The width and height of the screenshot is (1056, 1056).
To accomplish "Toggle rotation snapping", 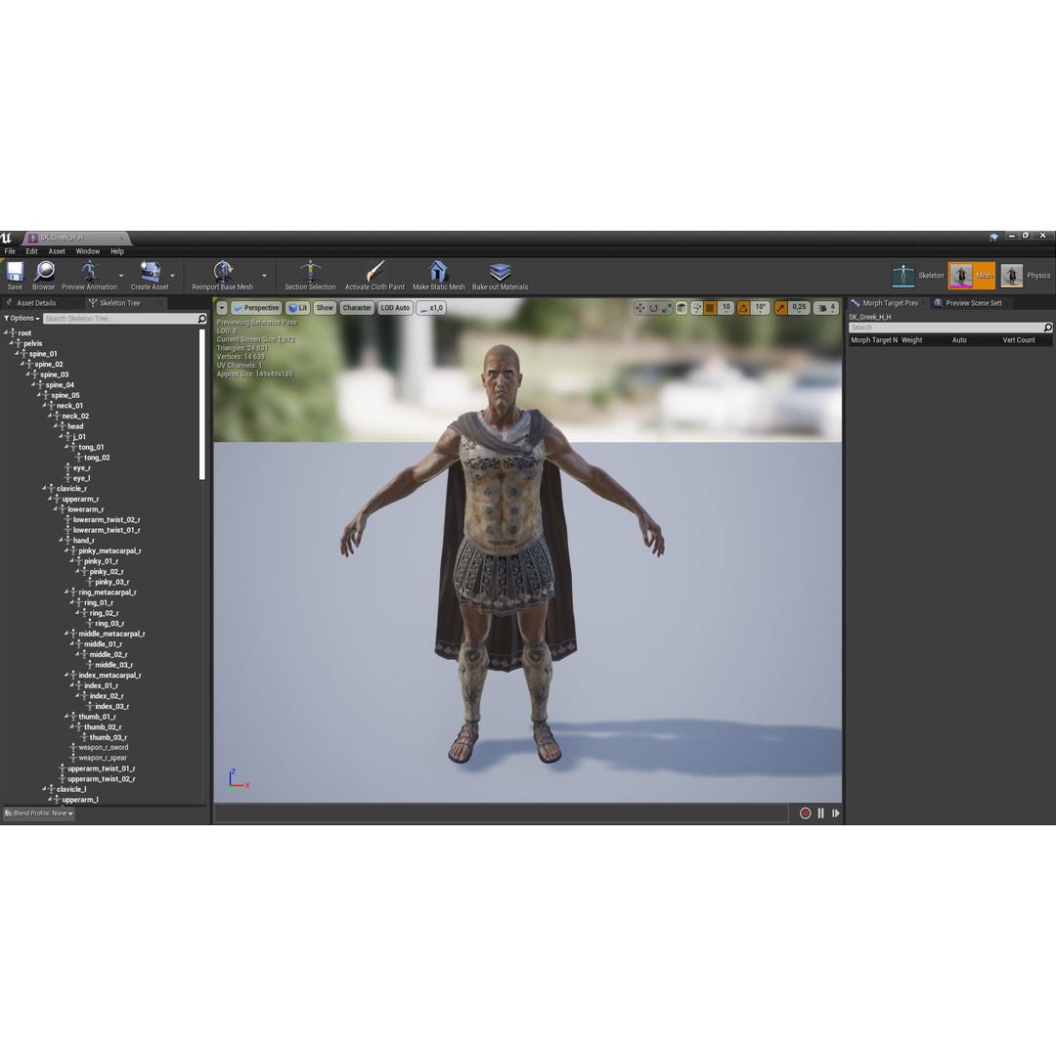I will coord(743,308).
